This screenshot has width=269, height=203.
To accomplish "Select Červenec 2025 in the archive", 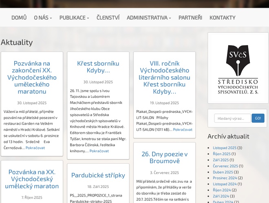I will 225,166.
